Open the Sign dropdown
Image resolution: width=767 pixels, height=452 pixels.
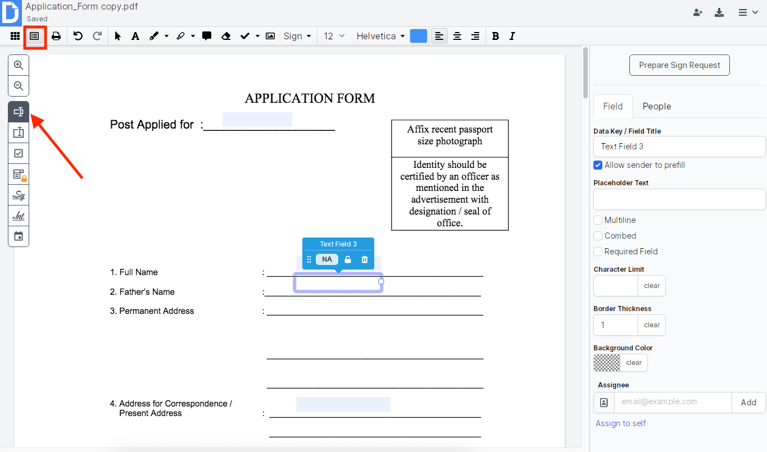pyautogui.click(x=297, y=35)
